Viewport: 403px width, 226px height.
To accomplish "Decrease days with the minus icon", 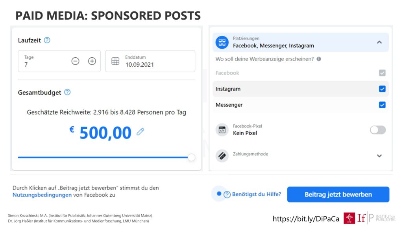I will pyautogui.click(x=75, y=61).
